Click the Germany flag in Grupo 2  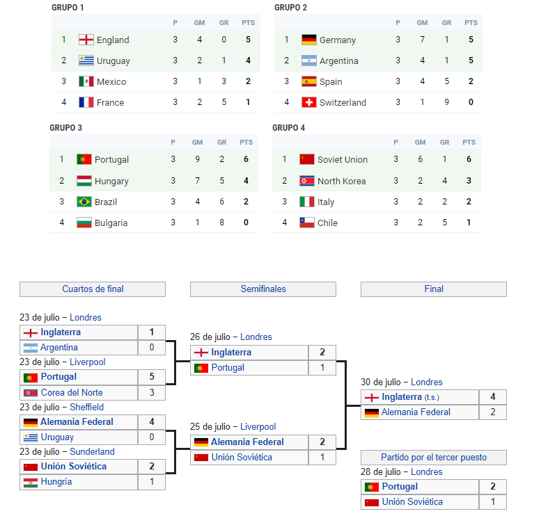point(309,40)
